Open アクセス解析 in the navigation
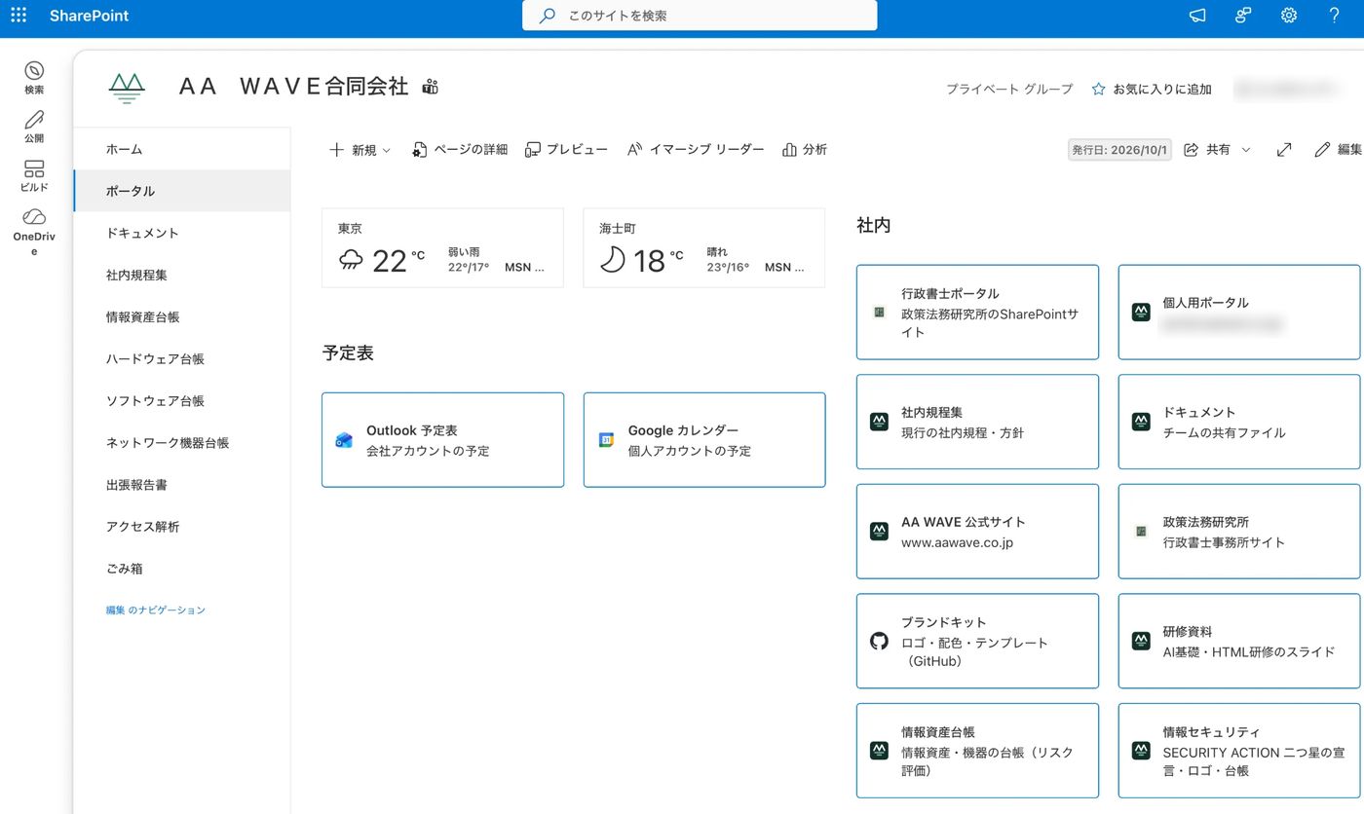Image resolution: width=1364 pixels, height=814 pixels. pyautogui.click(x=181, y=526)
